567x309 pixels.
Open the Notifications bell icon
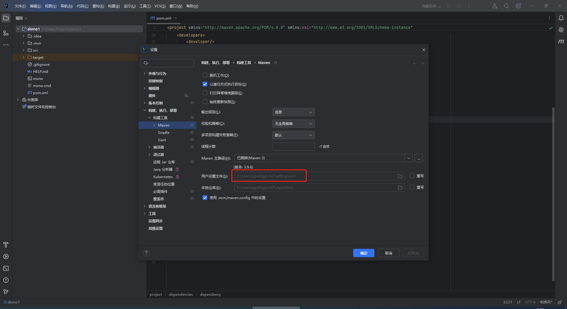[561, 18]
